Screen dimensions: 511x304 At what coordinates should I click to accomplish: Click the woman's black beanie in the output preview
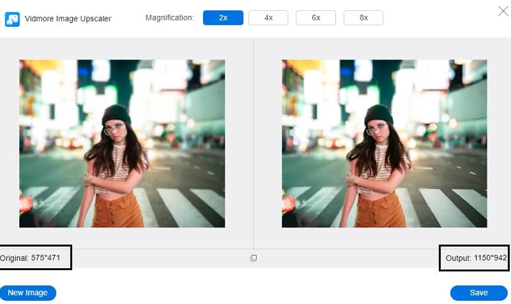tap(378, 114)
